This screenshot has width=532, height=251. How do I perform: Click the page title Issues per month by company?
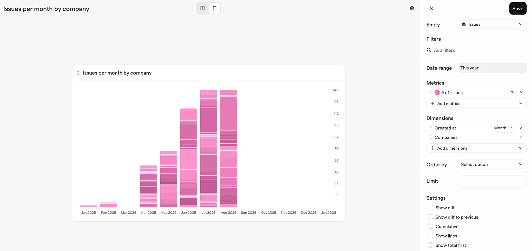(46, 9)
